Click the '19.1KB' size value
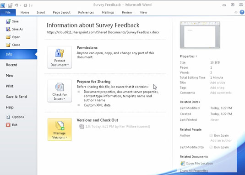The width and height of the screenshot is (245, 175). 215,62
